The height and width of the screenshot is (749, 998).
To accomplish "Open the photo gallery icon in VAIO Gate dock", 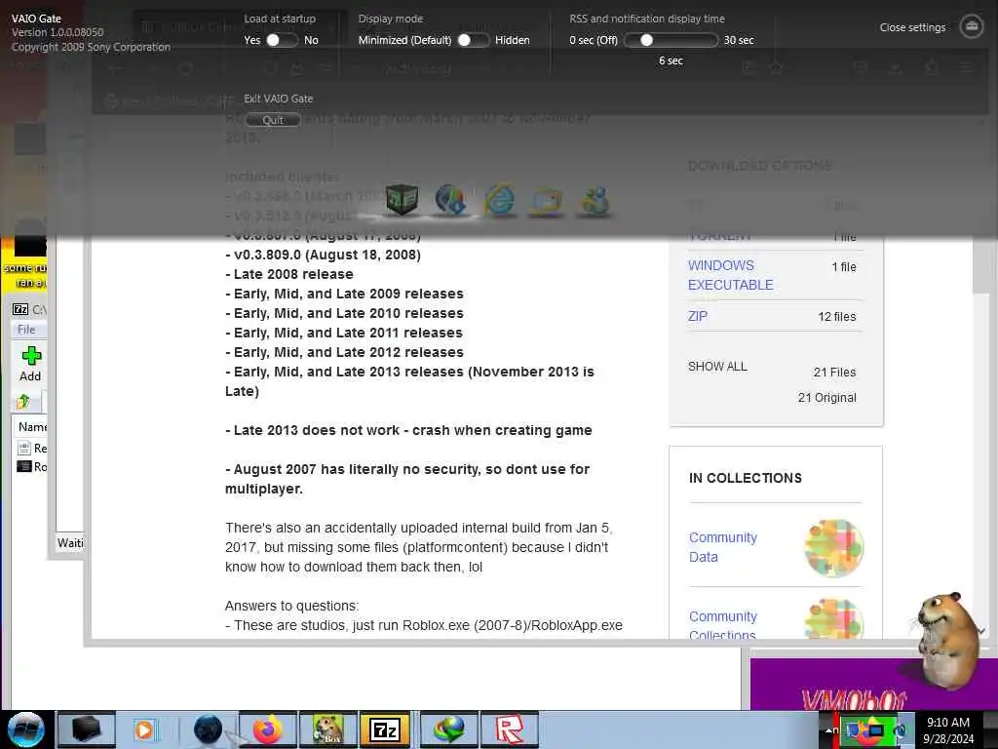I will (x=547, y=201).
